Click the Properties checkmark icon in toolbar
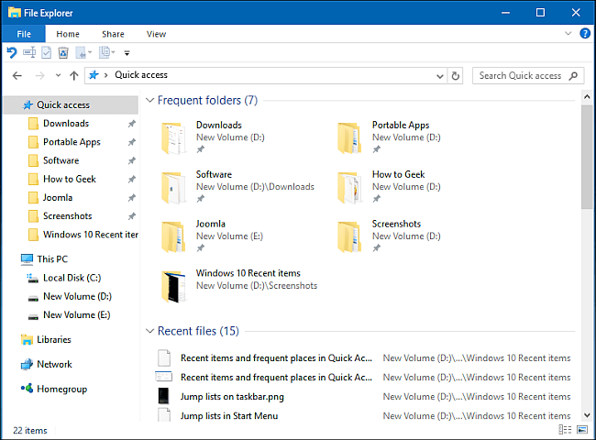Image resolution: width=596 pixels, height=440 pixels. [47, 52]
